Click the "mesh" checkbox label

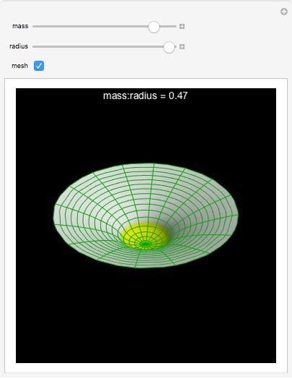click(x=20, y=66)
